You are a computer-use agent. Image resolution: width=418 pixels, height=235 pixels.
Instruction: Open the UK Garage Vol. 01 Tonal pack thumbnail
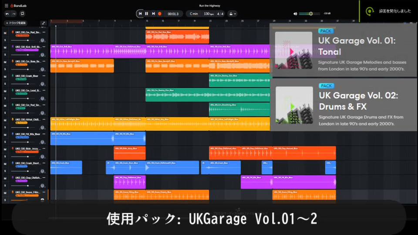click(293, 50)
